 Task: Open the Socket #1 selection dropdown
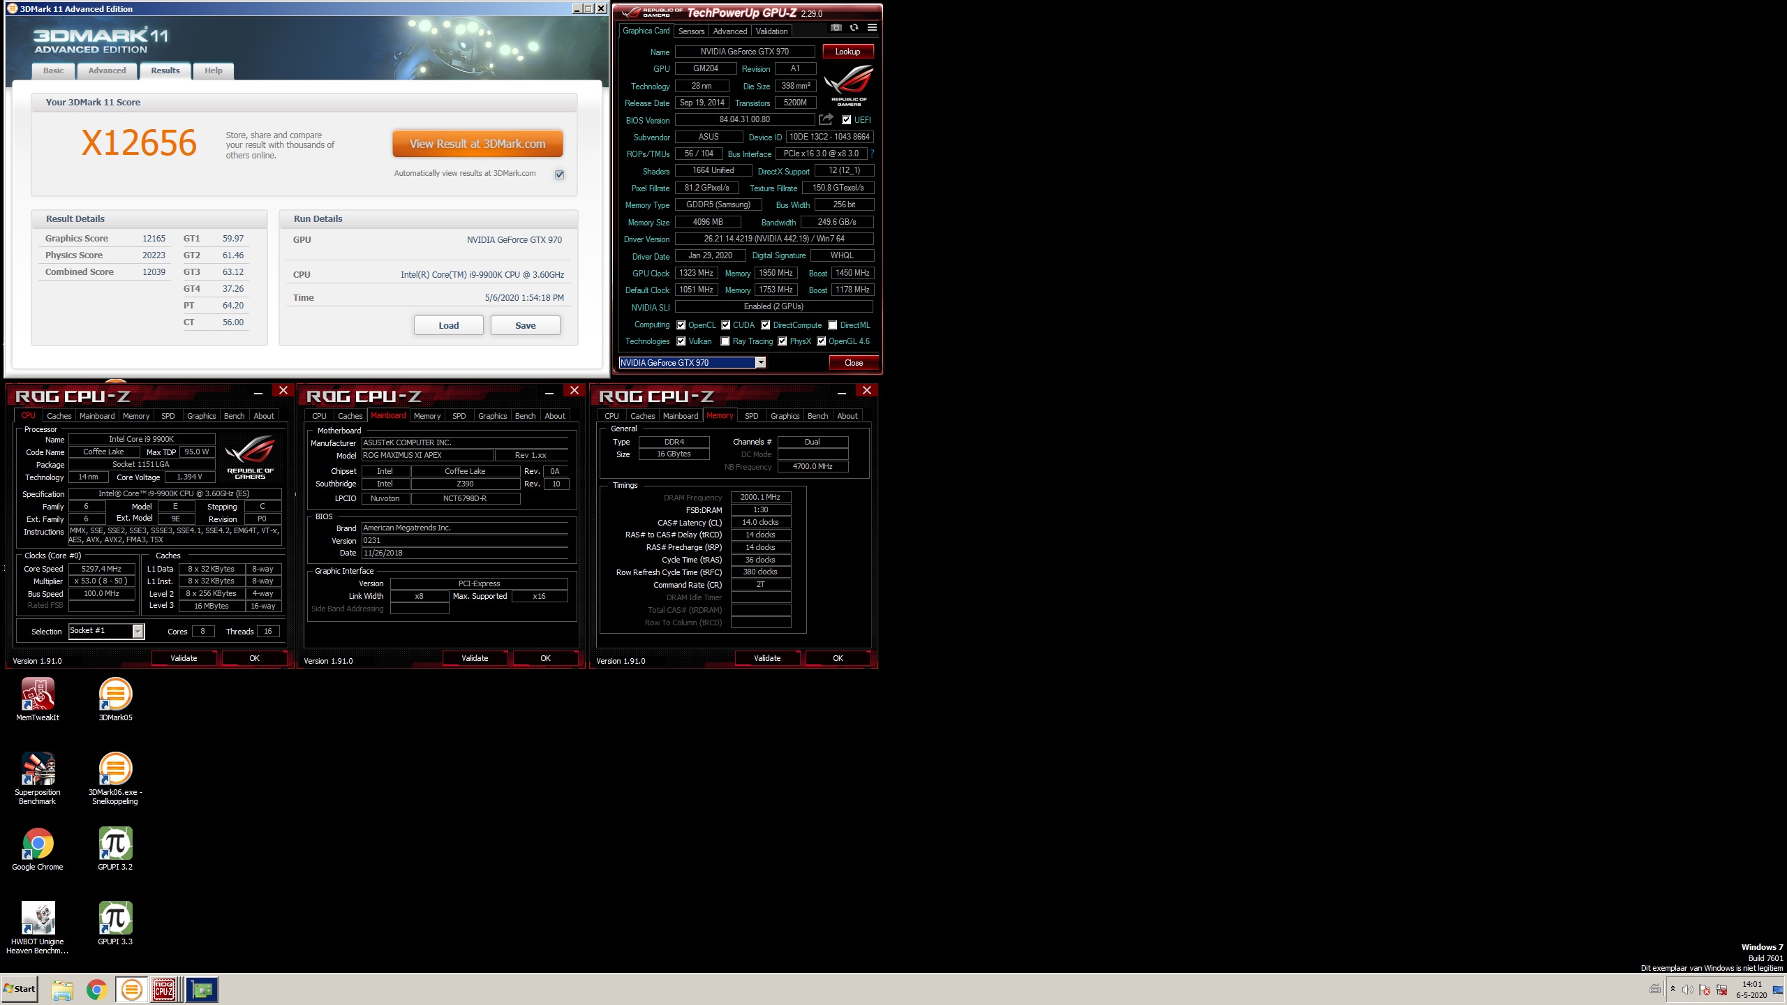pos(138,631)
